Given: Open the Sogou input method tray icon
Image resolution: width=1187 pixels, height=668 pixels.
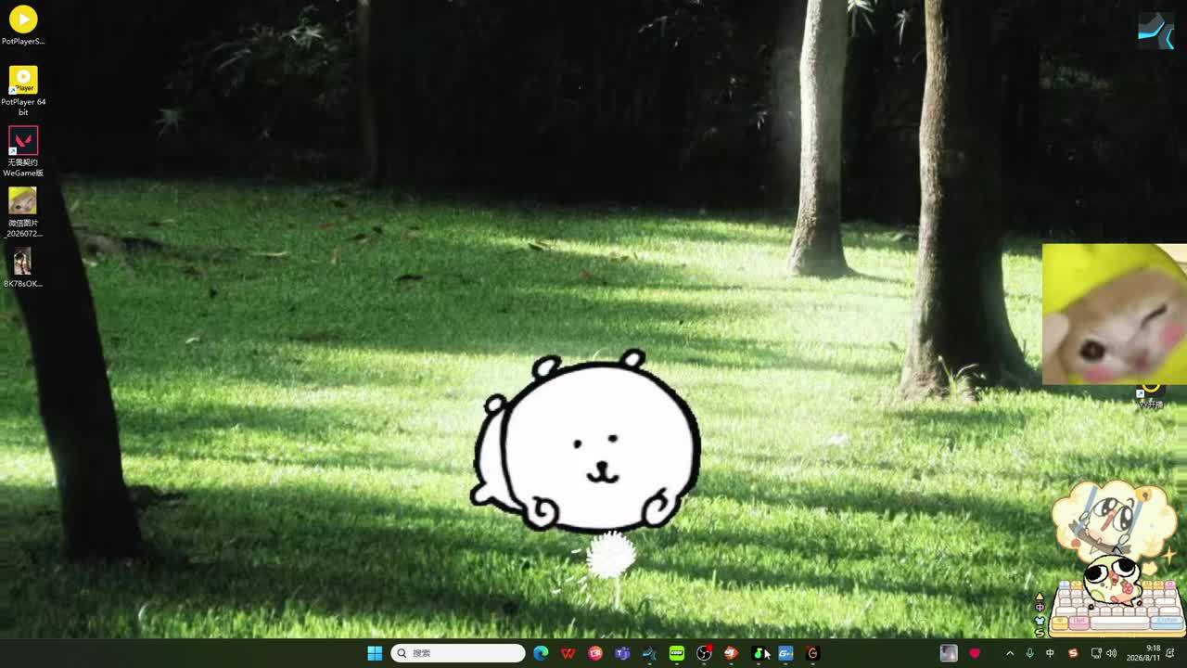Looking at the screenshot, I should 1073,653.
